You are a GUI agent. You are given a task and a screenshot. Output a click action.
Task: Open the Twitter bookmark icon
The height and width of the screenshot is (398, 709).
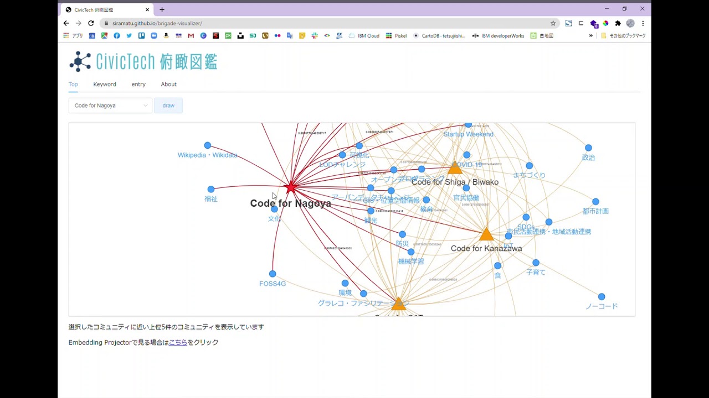[129, 35]
